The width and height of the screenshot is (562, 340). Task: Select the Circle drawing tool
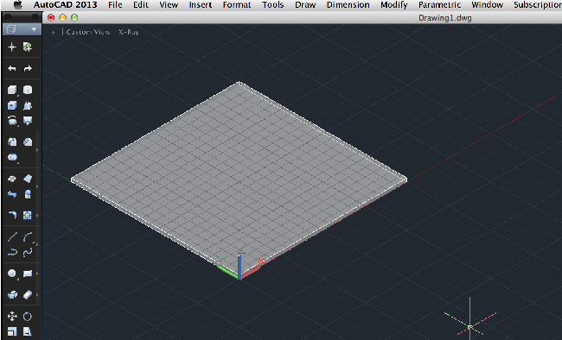(12, 274)
